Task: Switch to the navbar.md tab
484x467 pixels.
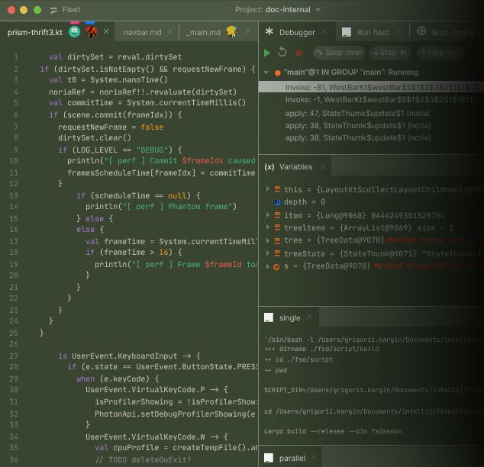Action: tap(142, 32)
